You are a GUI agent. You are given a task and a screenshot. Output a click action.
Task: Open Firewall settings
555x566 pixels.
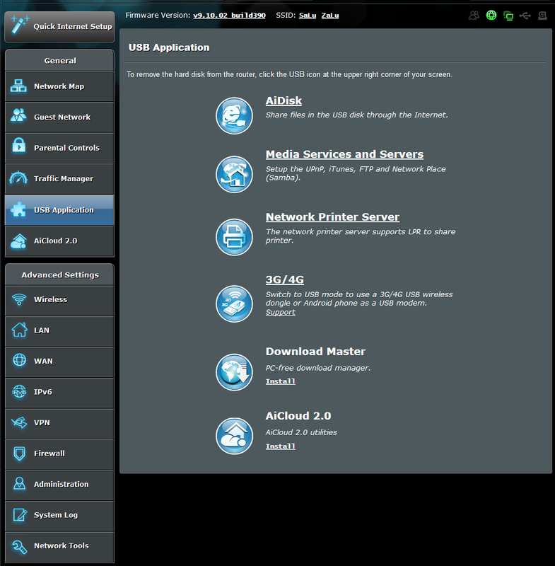59,454
